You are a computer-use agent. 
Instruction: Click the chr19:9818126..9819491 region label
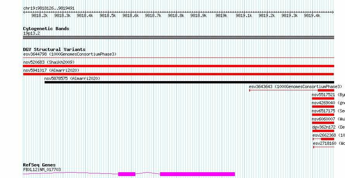coord(49,8)
